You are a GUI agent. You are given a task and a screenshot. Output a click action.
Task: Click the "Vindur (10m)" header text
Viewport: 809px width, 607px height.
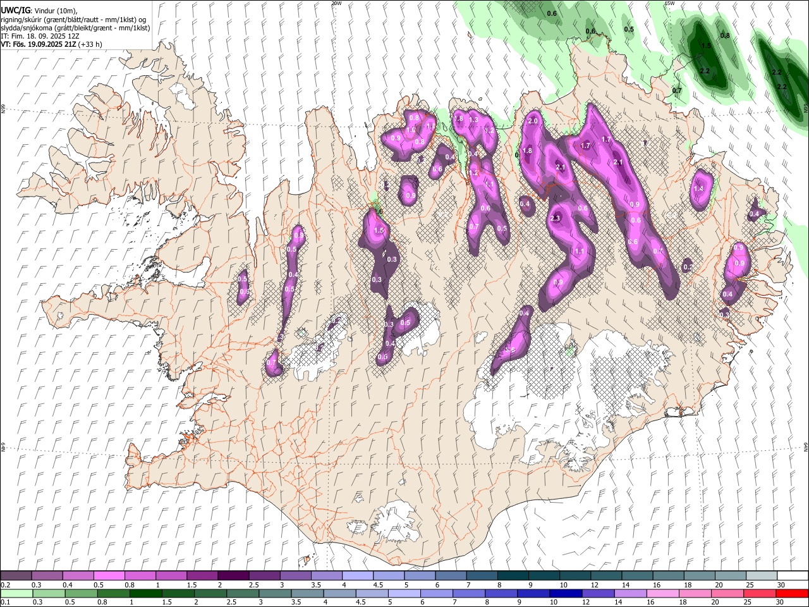[56, 11]
